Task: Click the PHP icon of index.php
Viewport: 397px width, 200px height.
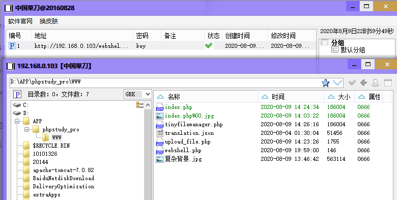Action: click(x=159, y=107)
